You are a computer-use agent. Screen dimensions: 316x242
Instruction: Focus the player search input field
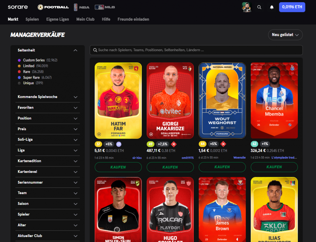point(196,50)
